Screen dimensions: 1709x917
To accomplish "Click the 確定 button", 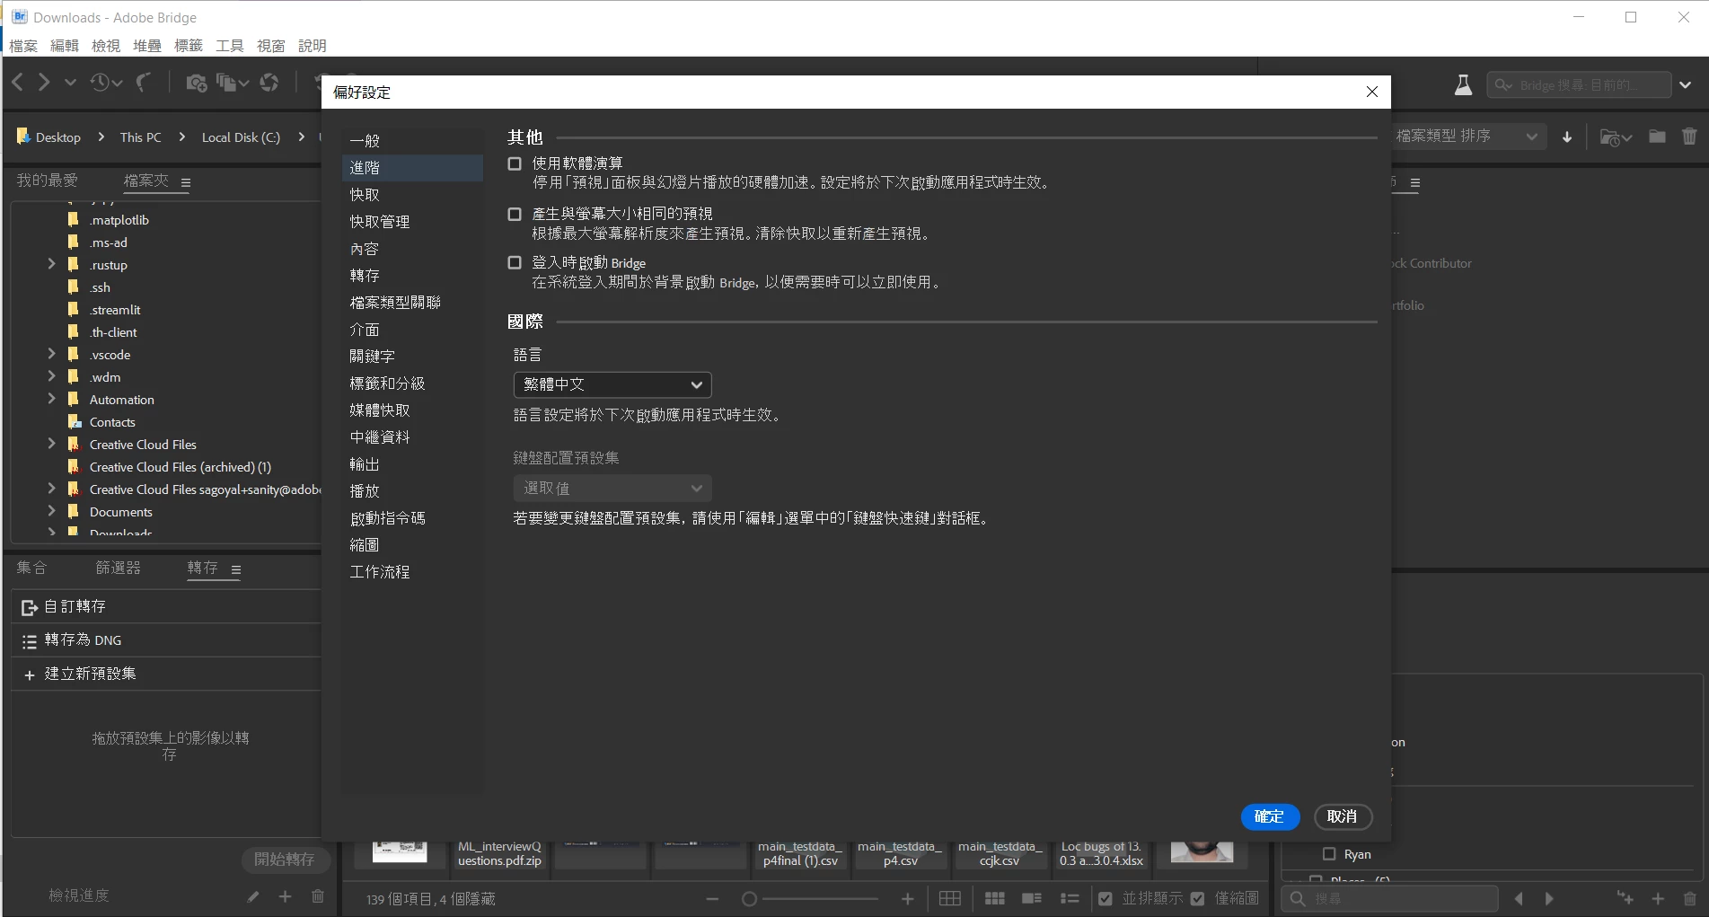I will [x=1270, y=816].
